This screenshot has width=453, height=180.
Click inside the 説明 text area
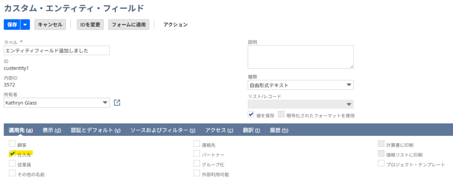point(300,57)
